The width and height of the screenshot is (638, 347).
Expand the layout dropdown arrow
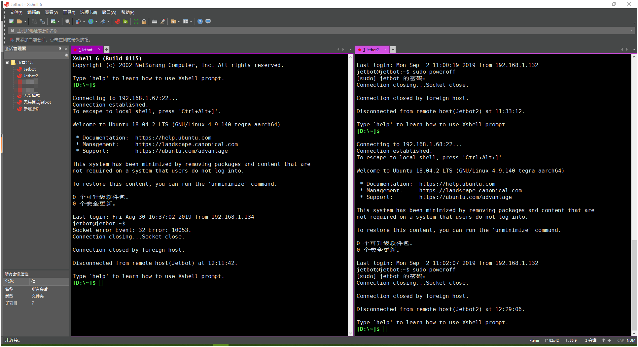click(x=191, y=22)
